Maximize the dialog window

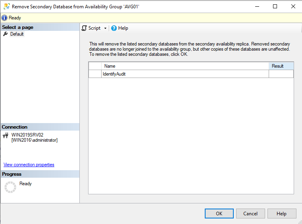point(275,7)
